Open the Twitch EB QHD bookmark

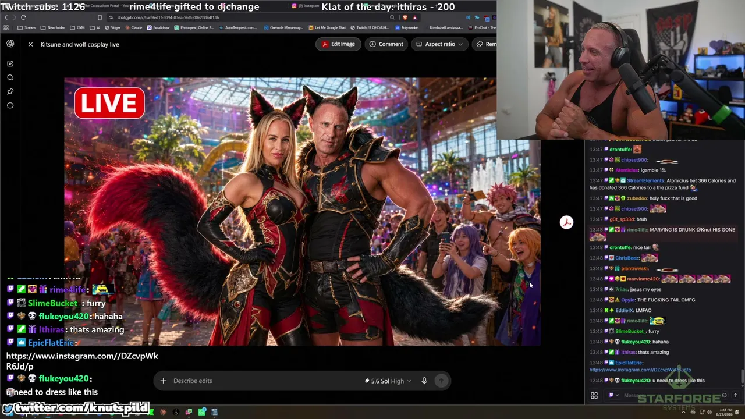(370, 27)
